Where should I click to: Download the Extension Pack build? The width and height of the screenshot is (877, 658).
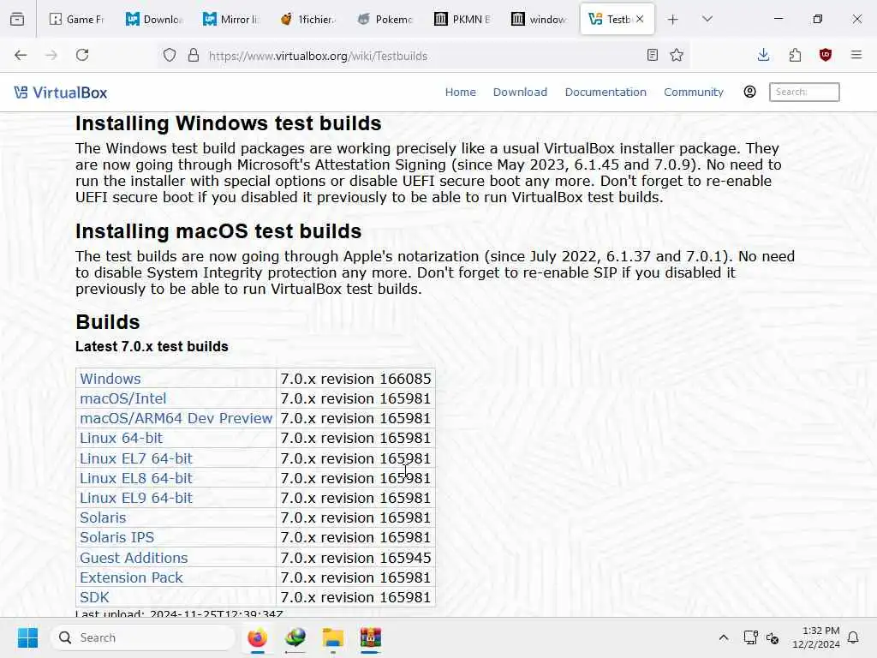[131, 577]
